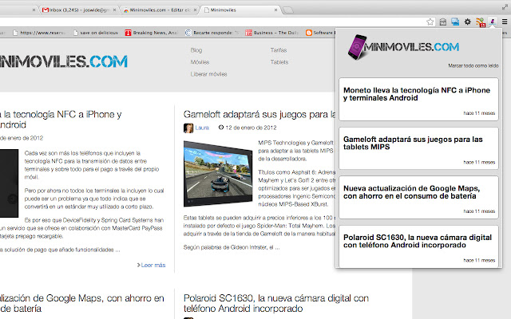Open popup item 'Nueva actualización de Google Maps'
Image resolution: width=511 pixels, height=319 pixels.
(x=418, y=197)
